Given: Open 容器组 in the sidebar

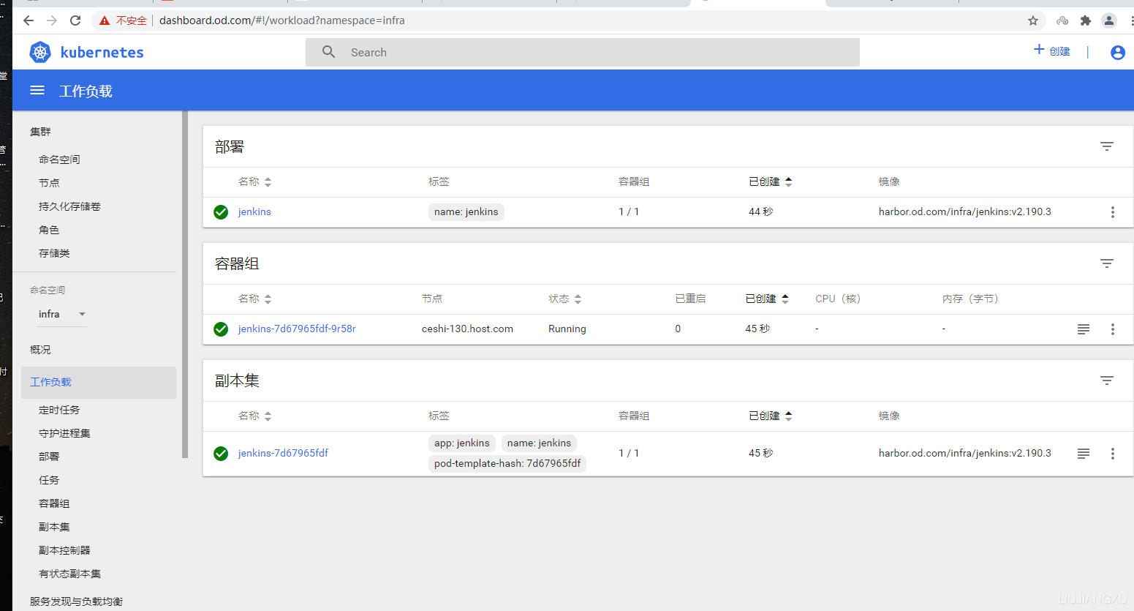Looking at the screenshot, I should point(54,503).
